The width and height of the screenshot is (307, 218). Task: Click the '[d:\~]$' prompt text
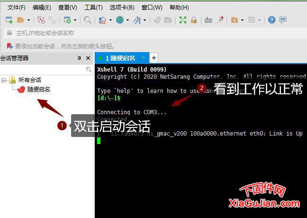coord(109,98)
